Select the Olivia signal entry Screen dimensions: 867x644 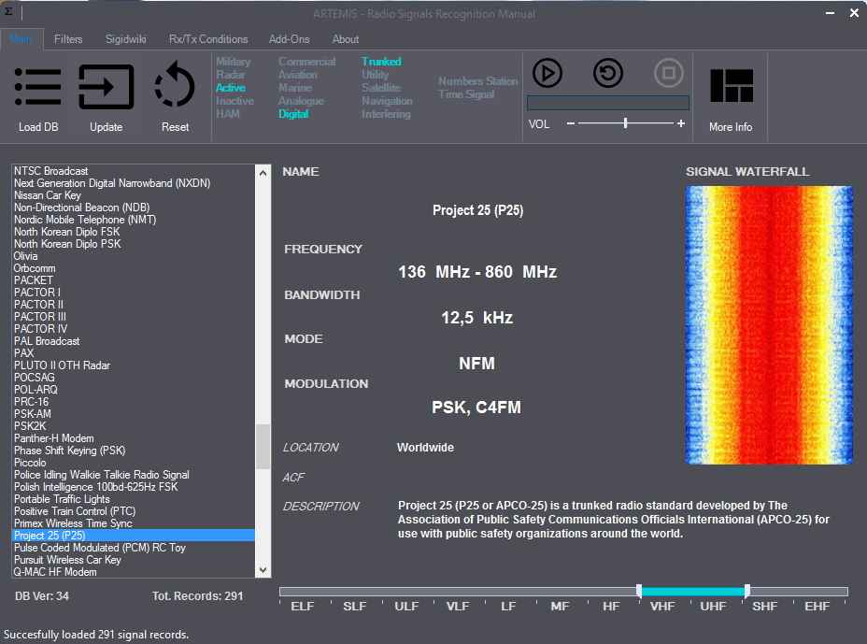tap(134, 256)
